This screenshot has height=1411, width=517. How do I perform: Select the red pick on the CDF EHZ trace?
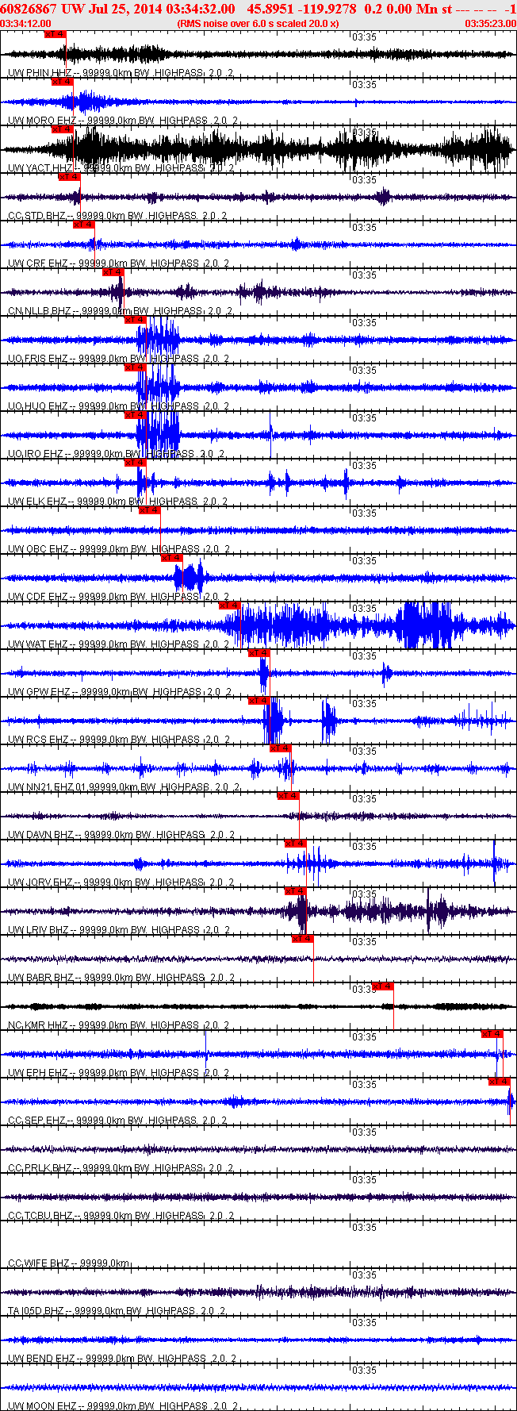pyautogui.click(x=172, y=558)
